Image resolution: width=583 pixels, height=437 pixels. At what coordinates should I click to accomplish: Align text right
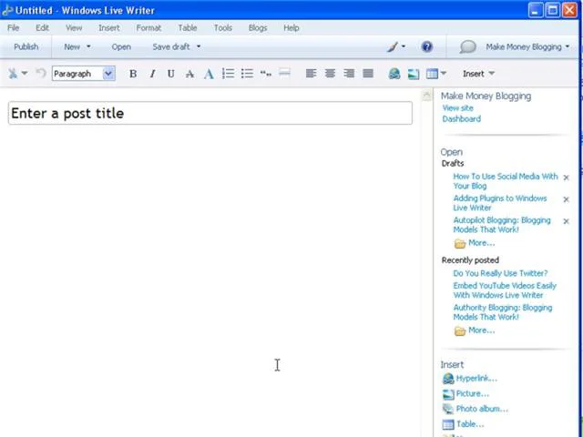pyautogui.click(x=349, y=74)
